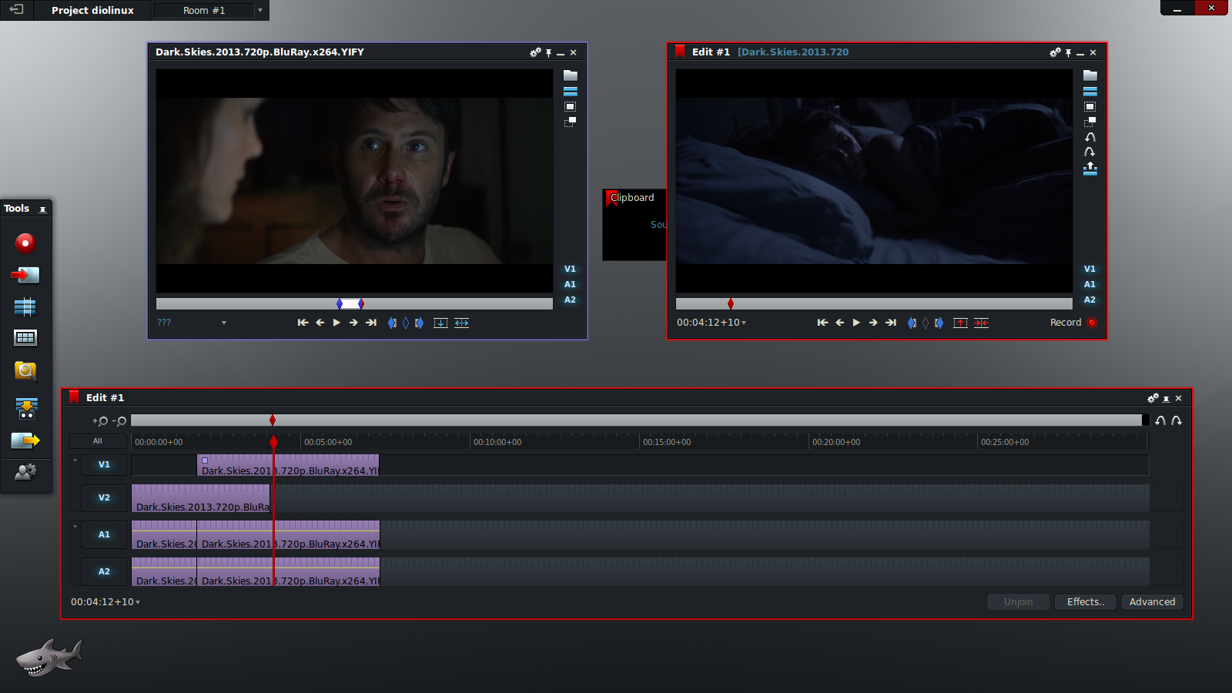This screenshot has width=1232, height=693.
Task: Toggle V1 track in source viewer
Action: [570, 269]
